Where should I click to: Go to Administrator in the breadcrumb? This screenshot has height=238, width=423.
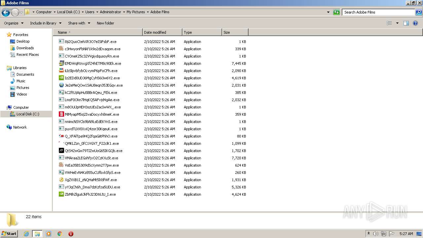click(110, 12)
